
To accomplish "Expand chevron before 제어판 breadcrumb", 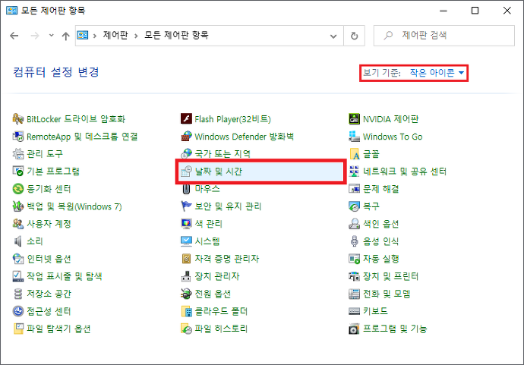I will (x=95, y=36).
